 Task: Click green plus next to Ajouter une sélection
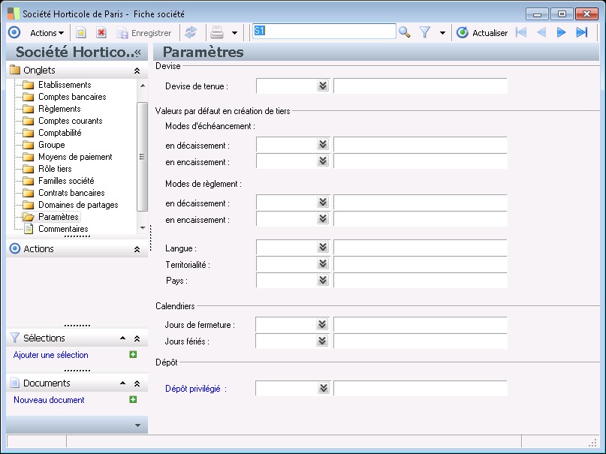tap(133, 354)
